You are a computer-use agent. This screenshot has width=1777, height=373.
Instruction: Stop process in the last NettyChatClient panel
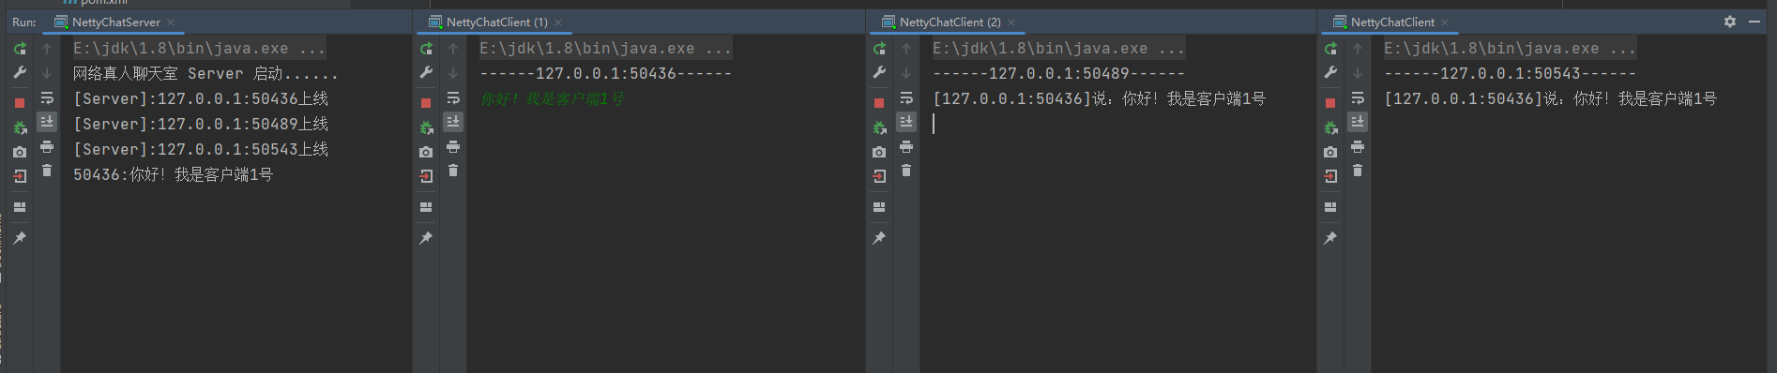(1330, 103)
